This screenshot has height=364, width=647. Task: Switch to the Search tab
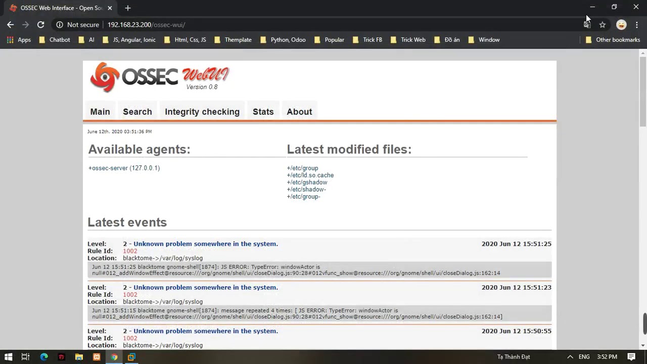(137, 112)
